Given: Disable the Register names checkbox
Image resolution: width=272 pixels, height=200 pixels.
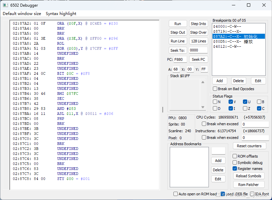Looking at the screenshot, I should pos(235,169).
